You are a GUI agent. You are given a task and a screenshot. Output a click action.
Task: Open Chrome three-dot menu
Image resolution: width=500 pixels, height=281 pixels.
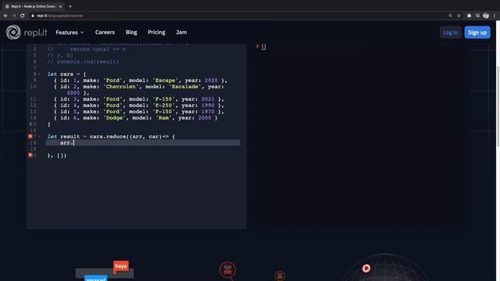click(x=495, y=16)
